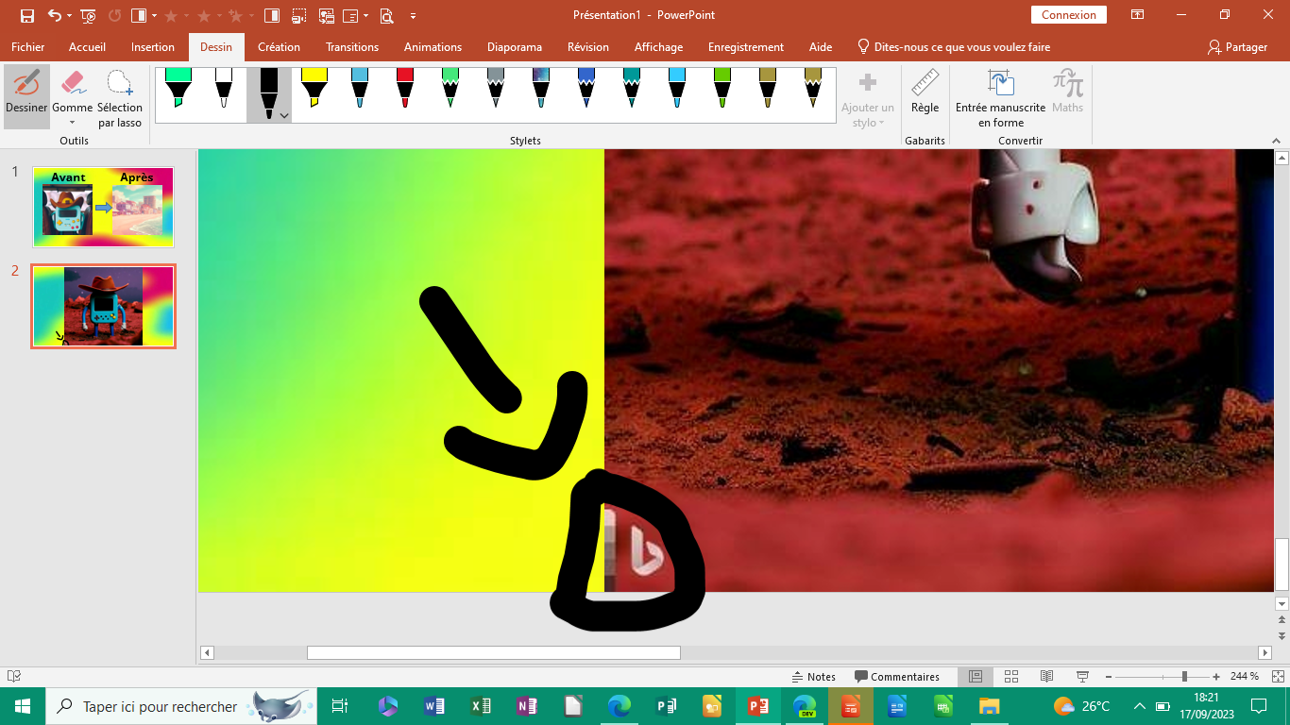Fit slide to current window
This screenshot has height=725, width=1290.
click(x=1277, y=677)
